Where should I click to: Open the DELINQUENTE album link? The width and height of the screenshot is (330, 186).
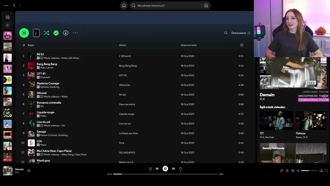(x=127, y=153)
